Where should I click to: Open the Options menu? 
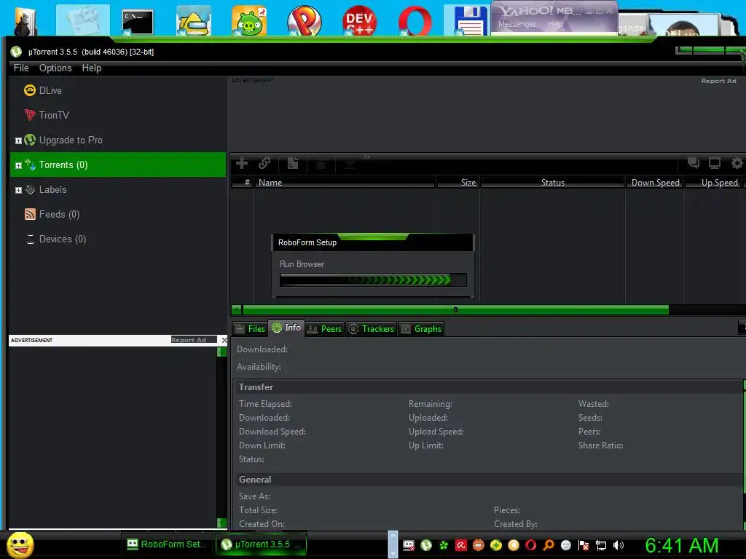pos(55,68)
